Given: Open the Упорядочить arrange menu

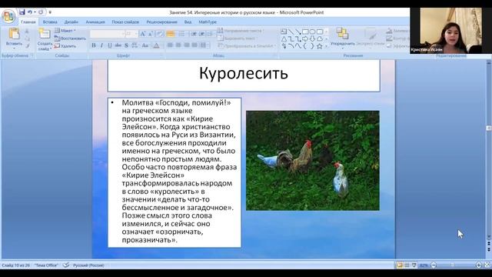Looking at the screenshot, I should (342, 38).
